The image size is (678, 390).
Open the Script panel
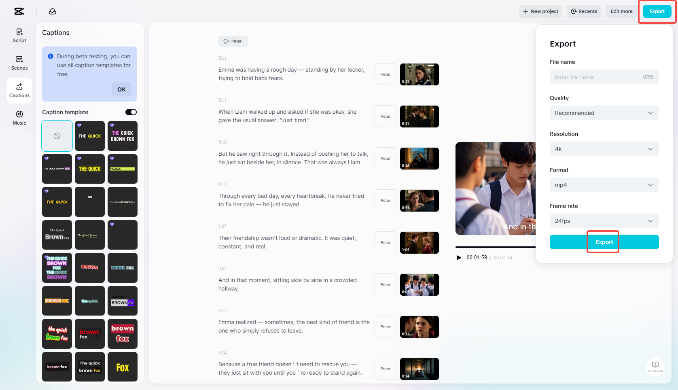19,35
